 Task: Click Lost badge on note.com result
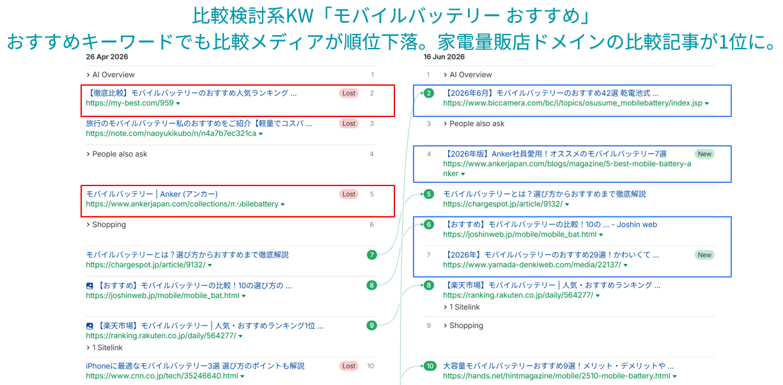point(349,123)
